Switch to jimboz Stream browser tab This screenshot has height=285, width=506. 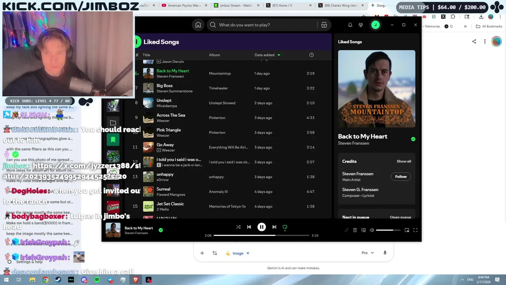[236, 6]
